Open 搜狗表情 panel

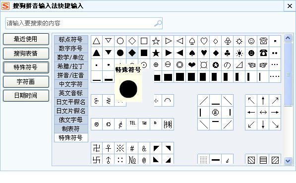(x=26, y=54)
